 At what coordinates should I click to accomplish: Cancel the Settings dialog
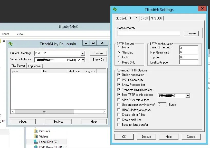tap(191, 137)
